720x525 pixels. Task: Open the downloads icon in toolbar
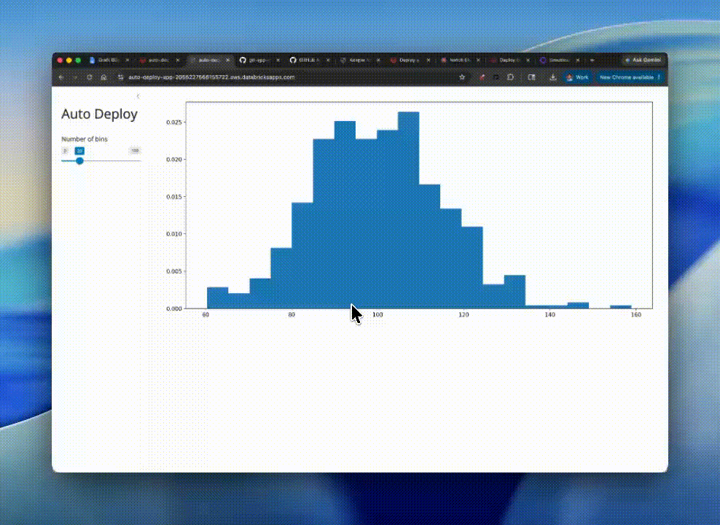point(553,77)
